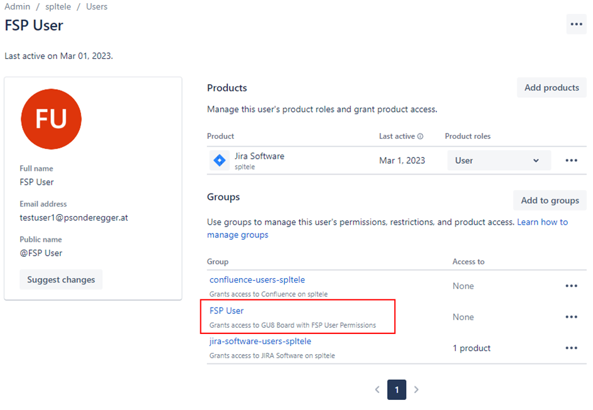This screenshot has width=593, height=410.
Task: Open the spltele breadcrumb link
Action: pyautogui.click(x=58, y=7)
